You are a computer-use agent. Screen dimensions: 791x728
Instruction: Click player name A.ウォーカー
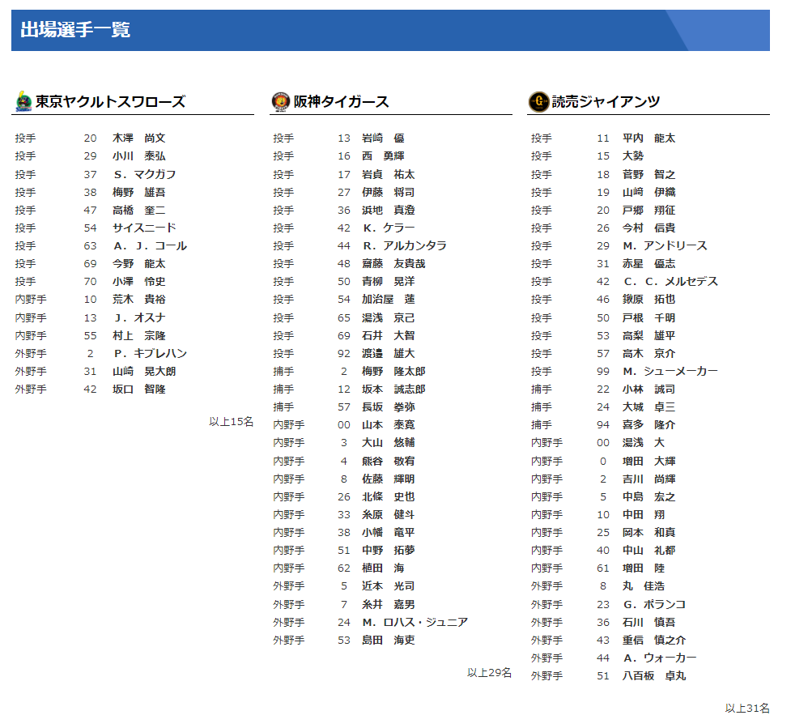point(661,658)
